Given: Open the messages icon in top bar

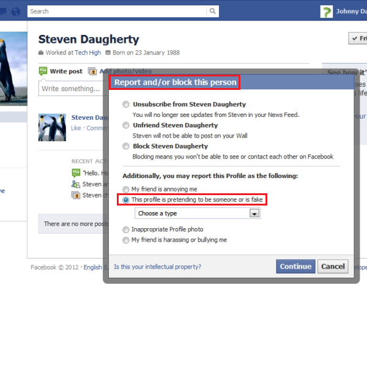Looking at the screenshot, I should click(3, 11).
